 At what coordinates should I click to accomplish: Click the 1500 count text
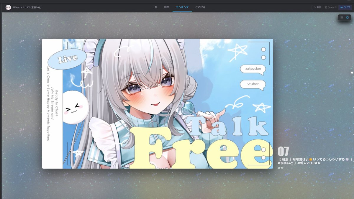tap(281, 168)
